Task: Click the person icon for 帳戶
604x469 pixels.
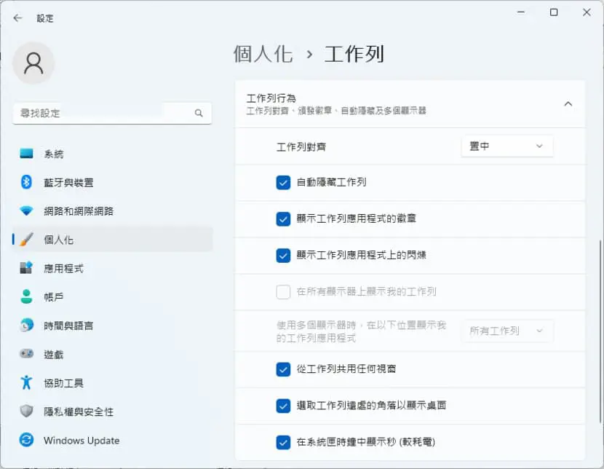Action: [x=26, y=296]
